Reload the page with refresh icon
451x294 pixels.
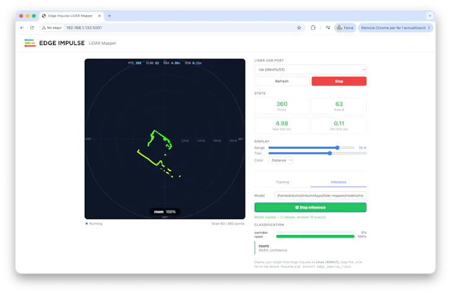(x=32, y=28)
